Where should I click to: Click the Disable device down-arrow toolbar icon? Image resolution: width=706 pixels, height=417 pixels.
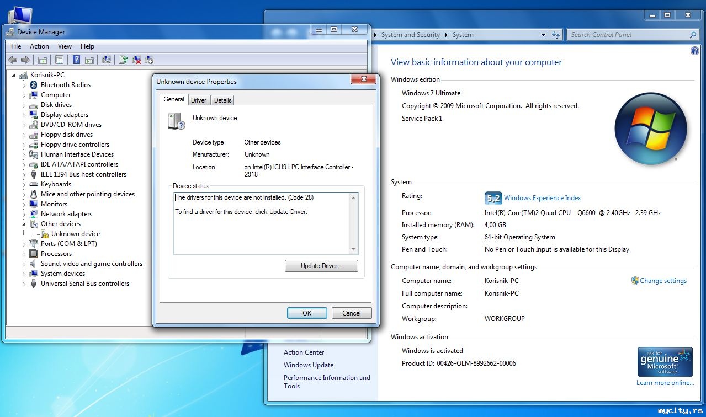(148, 60)
